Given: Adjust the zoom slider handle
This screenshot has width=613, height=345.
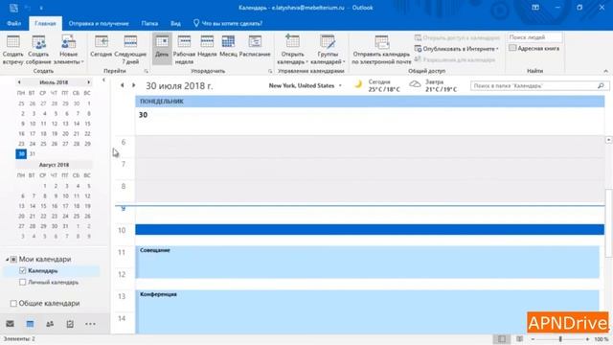Looking at the screenshot, I should [x=560, y=339].
